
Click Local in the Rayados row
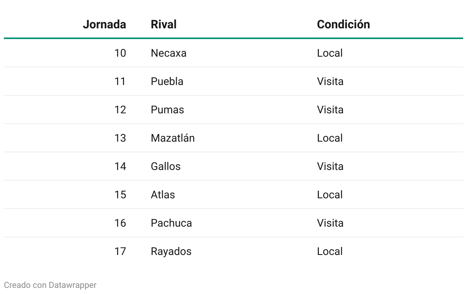pyautogui.click(x=330, y=251)
